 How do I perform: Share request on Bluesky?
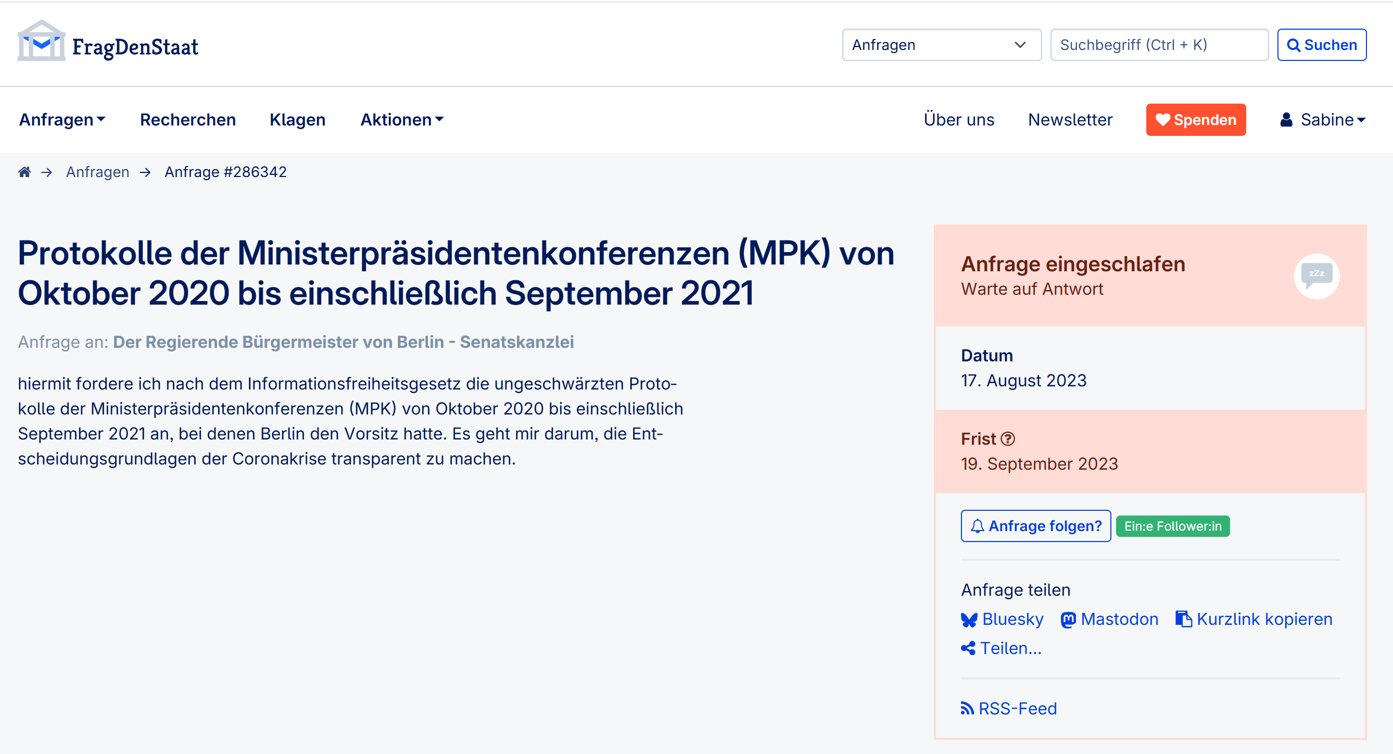tap(1002, 619)
